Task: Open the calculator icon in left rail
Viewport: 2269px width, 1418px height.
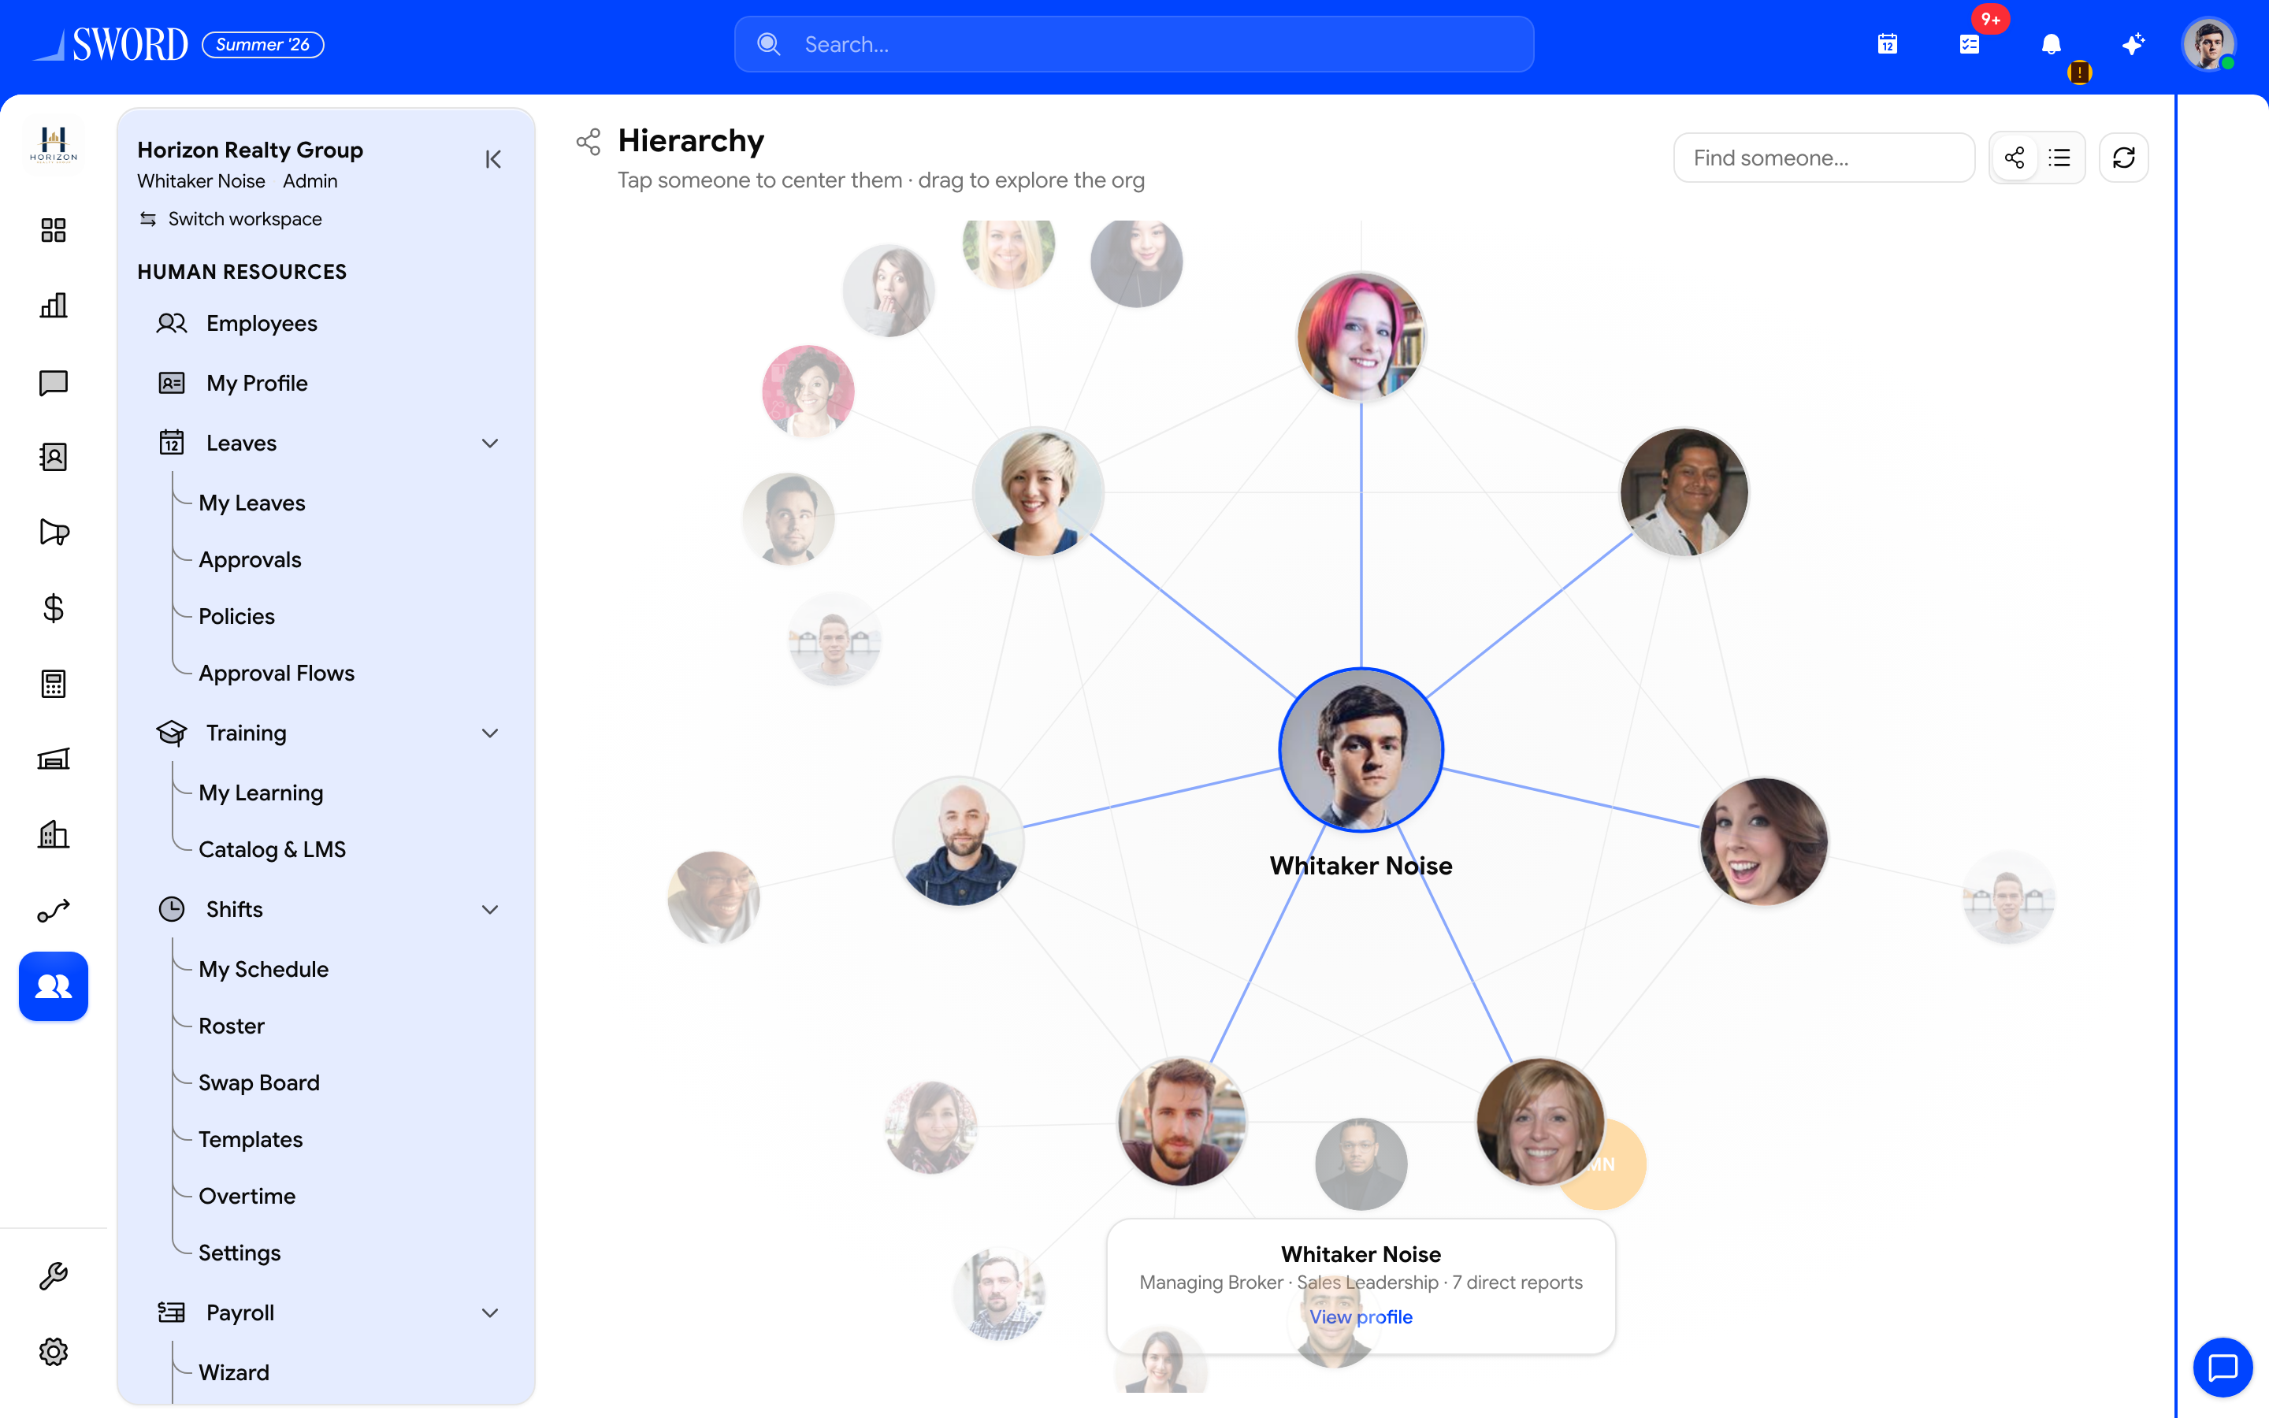Action: tap(54, 684)
